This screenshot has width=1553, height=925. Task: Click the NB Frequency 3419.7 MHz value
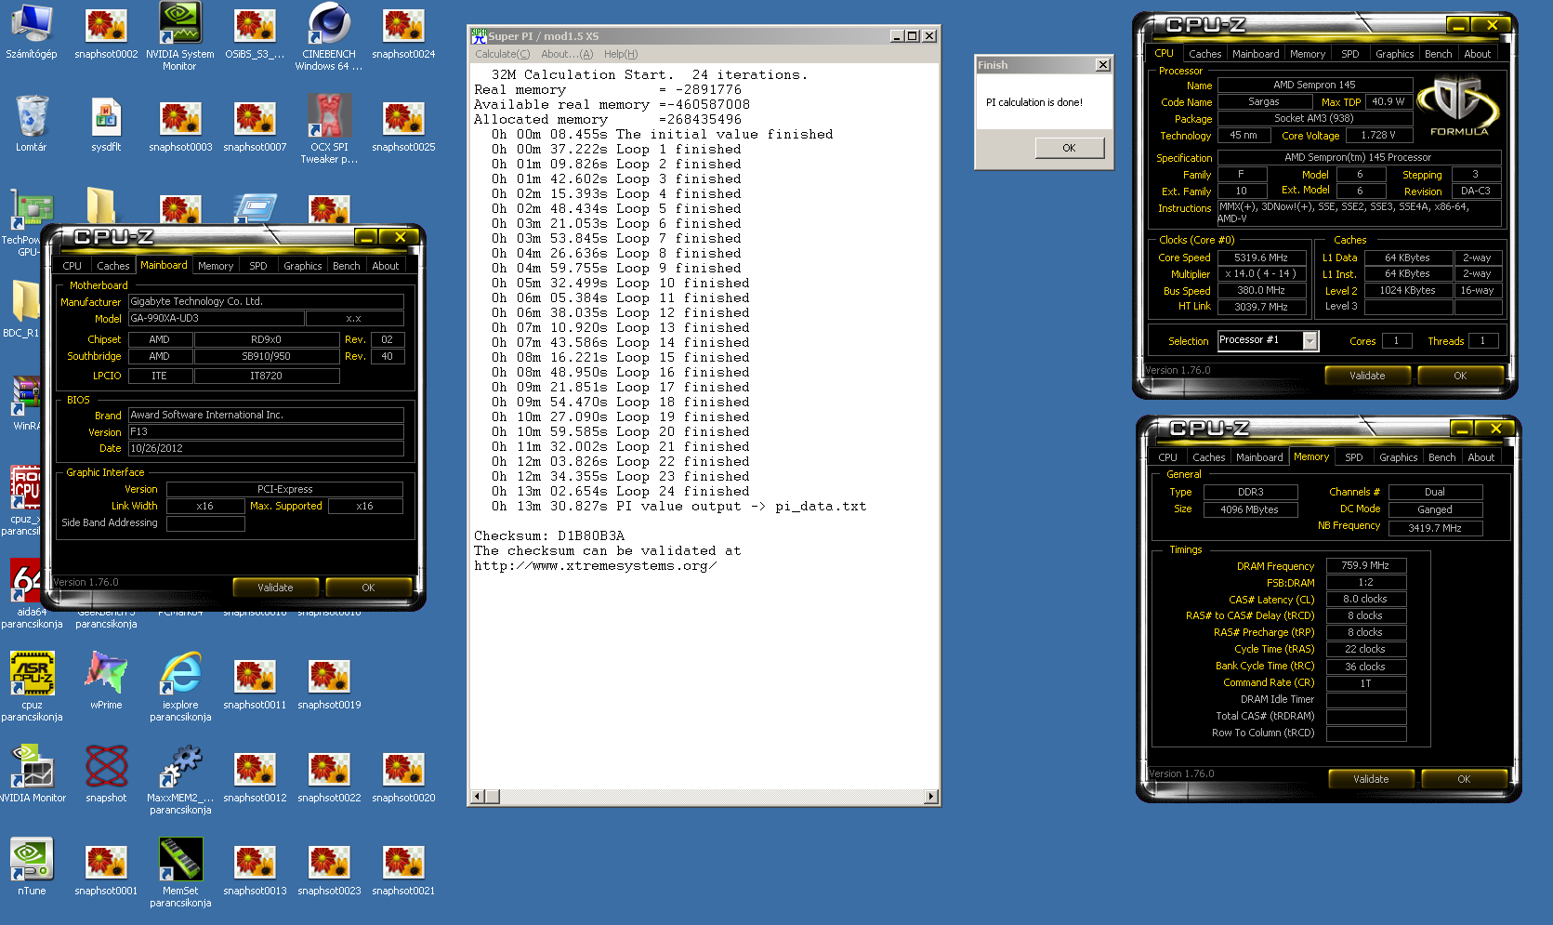point(1435,527)
